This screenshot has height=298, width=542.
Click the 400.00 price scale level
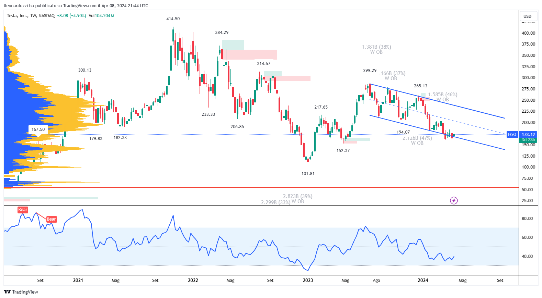[528, 33]
